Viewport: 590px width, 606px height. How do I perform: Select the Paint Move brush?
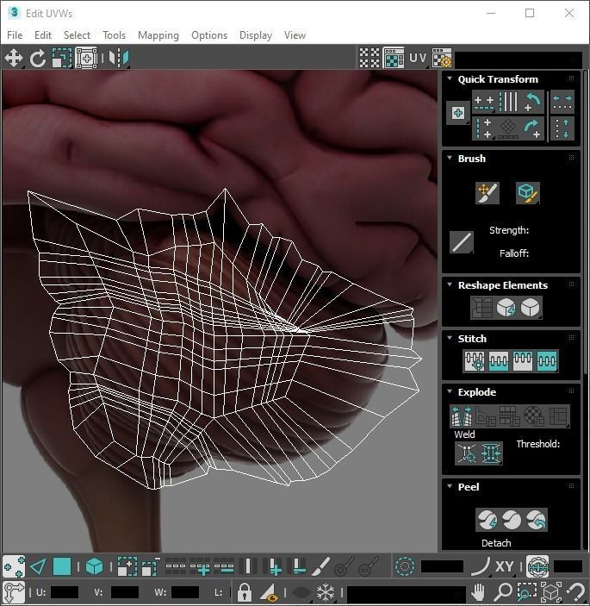[488, 193]
